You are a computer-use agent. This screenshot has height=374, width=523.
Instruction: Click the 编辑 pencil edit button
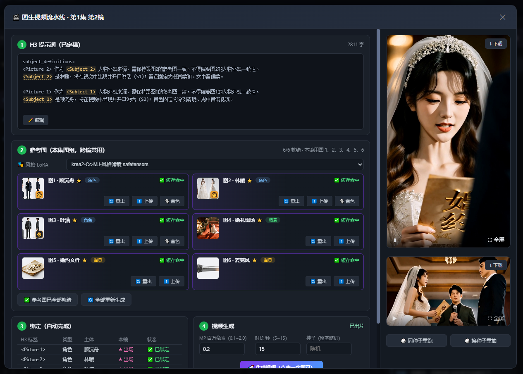tap(36, 120)
